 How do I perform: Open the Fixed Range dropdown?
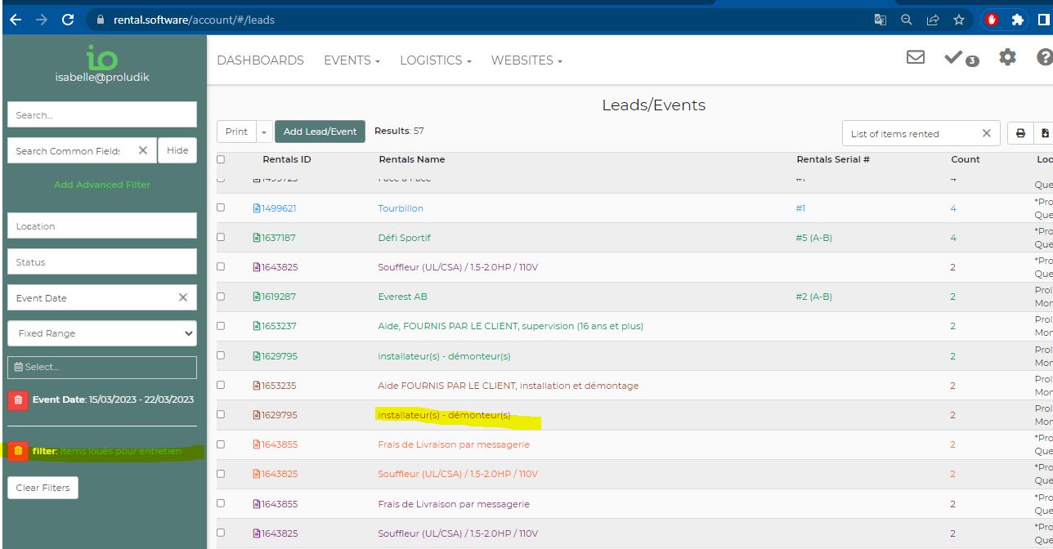click(102, 333)
